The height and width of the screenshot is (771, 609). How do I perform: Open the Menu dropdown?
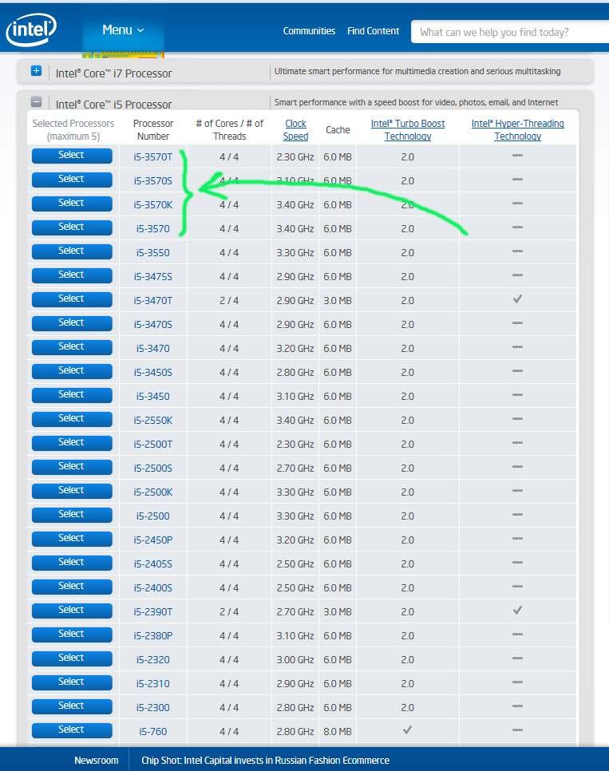(x=123, y=30)
